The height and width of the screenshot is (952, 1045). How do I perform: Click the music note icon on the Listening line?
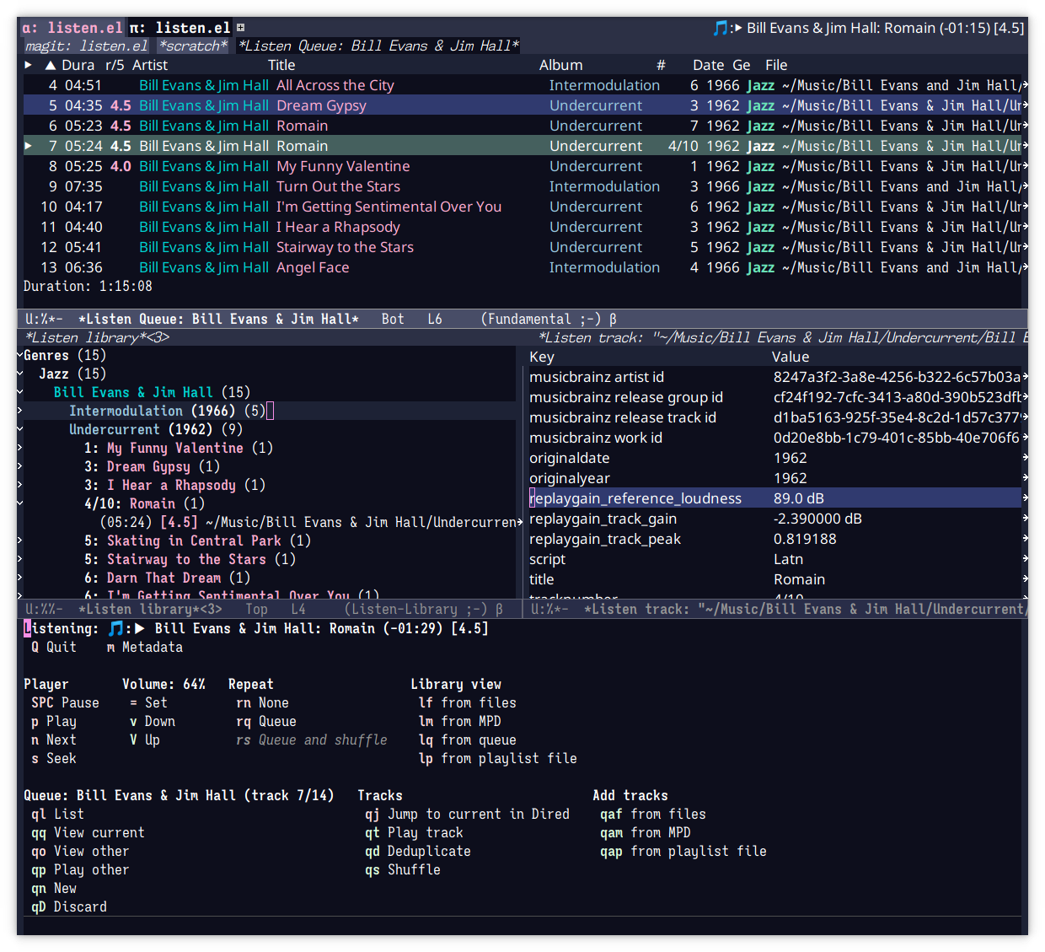pyautogui.click(x=115, y=627)
